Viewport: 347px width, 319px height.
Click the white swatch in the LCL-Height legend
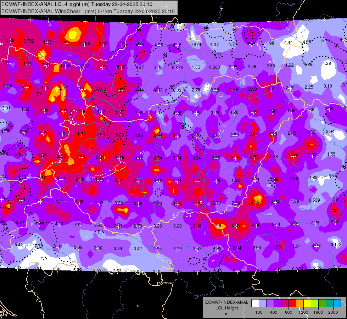click(x=255, y=303)
